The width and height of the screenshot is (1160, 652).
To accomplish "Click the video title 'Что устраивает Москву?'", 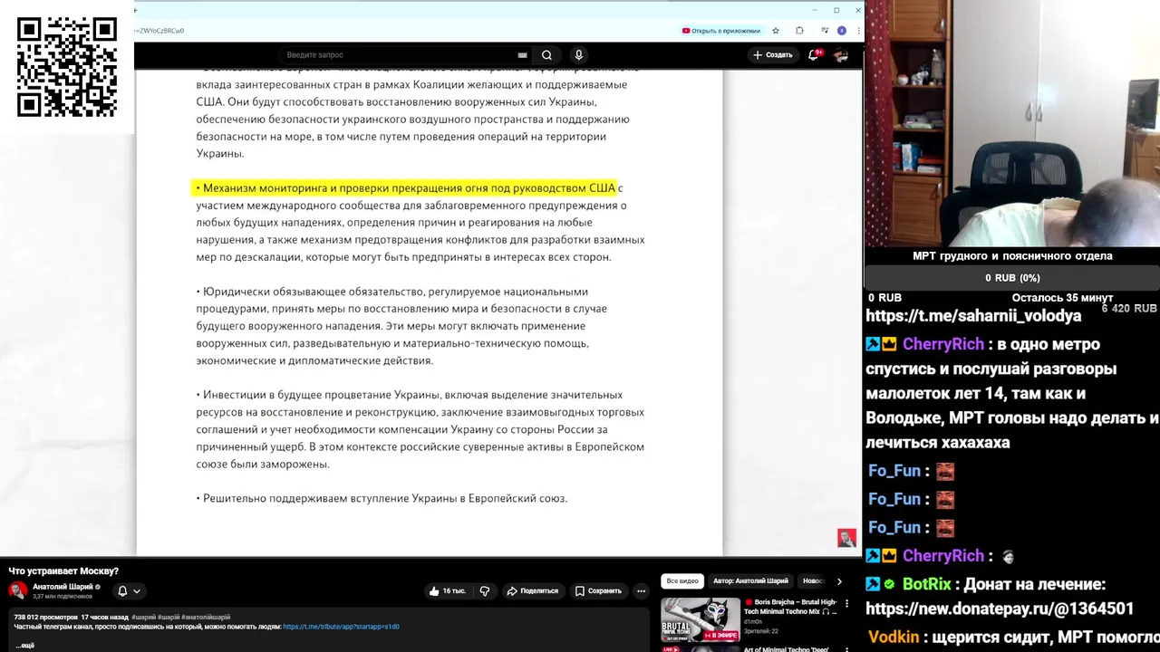I will [63, 571].
